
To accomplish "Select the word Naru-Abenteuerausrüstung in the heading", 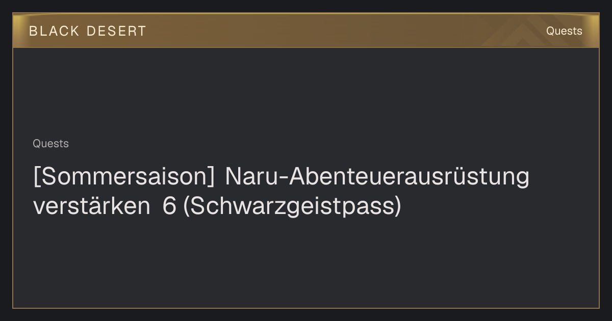I will click(377, 177).
